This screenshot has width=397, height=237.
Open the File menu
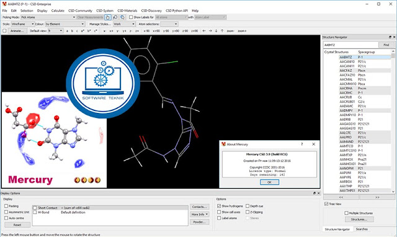tap(4, 11)
